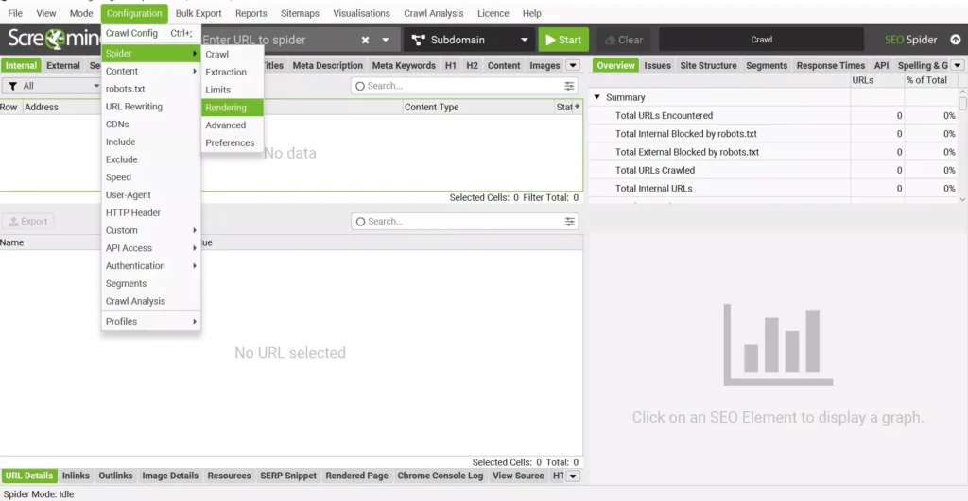This screenshot has width=968, height=501.
Task: Clear the URL field with X icon
Action: pyautogui.click(x=366, y=40)
